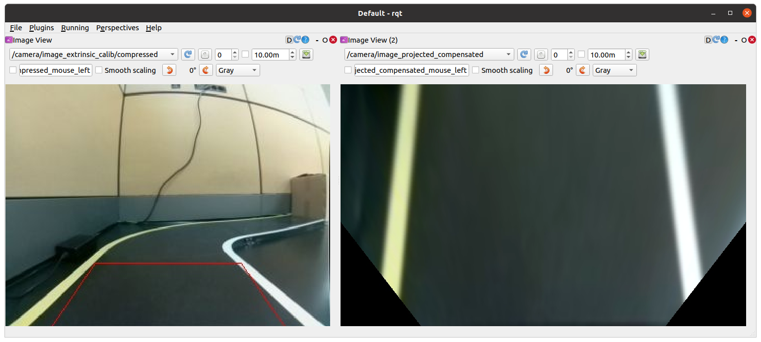Viewport: 761px width, 342px height.
Task: Enable Smooth scaling in left Image View
Action: click(99, 70)
